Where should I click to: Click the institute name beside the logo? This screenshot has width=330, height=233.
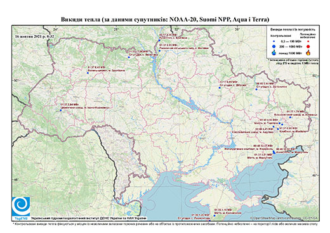click(x=88, y=218)
